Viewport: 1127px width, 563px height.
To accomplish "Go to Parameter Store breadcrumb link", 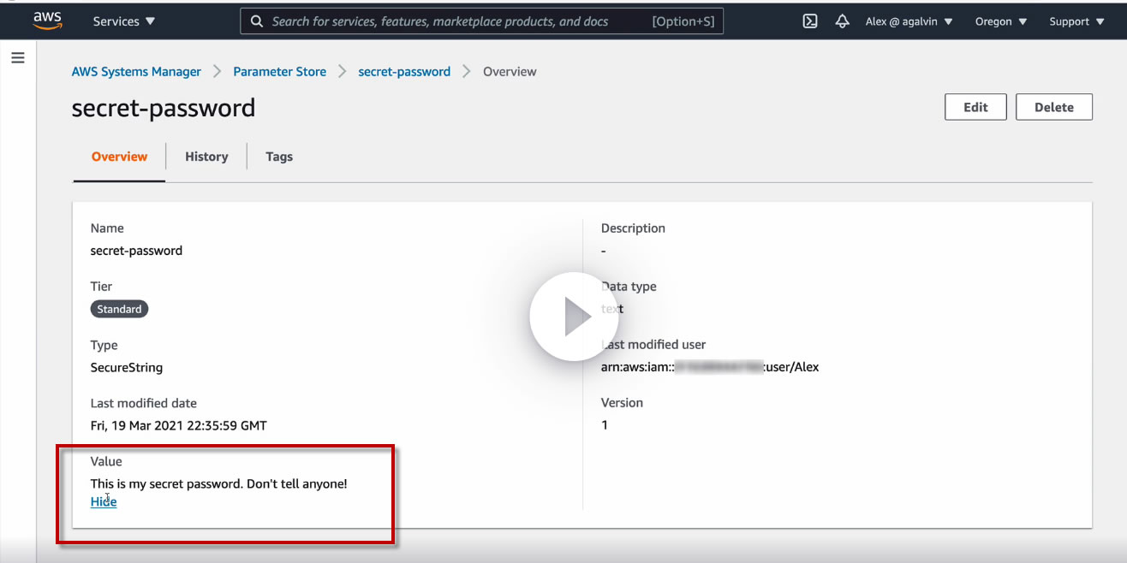I will click(x=280, y=72).
